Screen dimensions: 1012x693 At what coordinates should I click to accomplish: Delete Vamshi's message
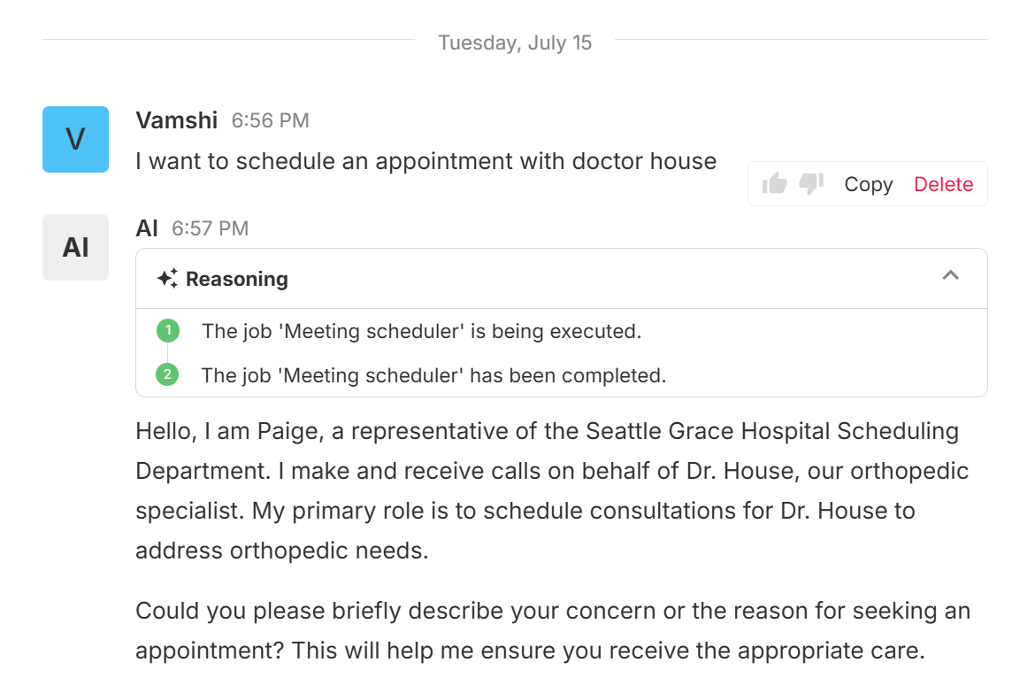point(943,184)
